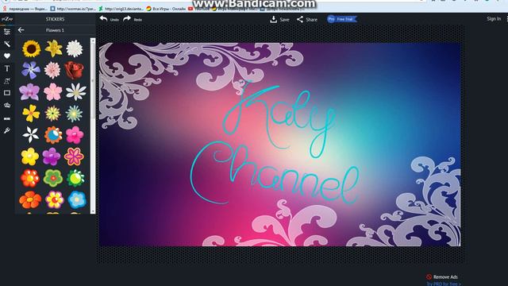Add the orange flower with blue center sticker

point(53,135)
